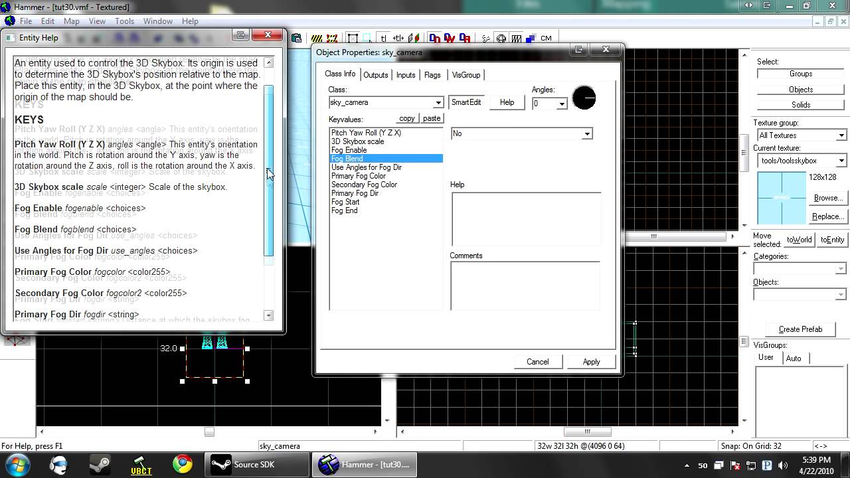Click the Steam taskbar icon
Screen dimensions: 850x478
point(100,464)
